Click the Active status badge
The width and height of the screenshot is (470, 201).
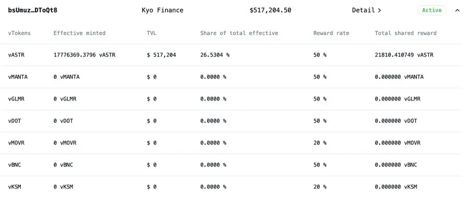tap(432, 10)
